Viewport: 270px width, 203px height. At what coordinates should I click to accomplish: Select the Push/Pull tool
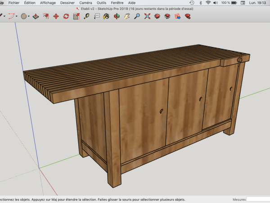36,16
